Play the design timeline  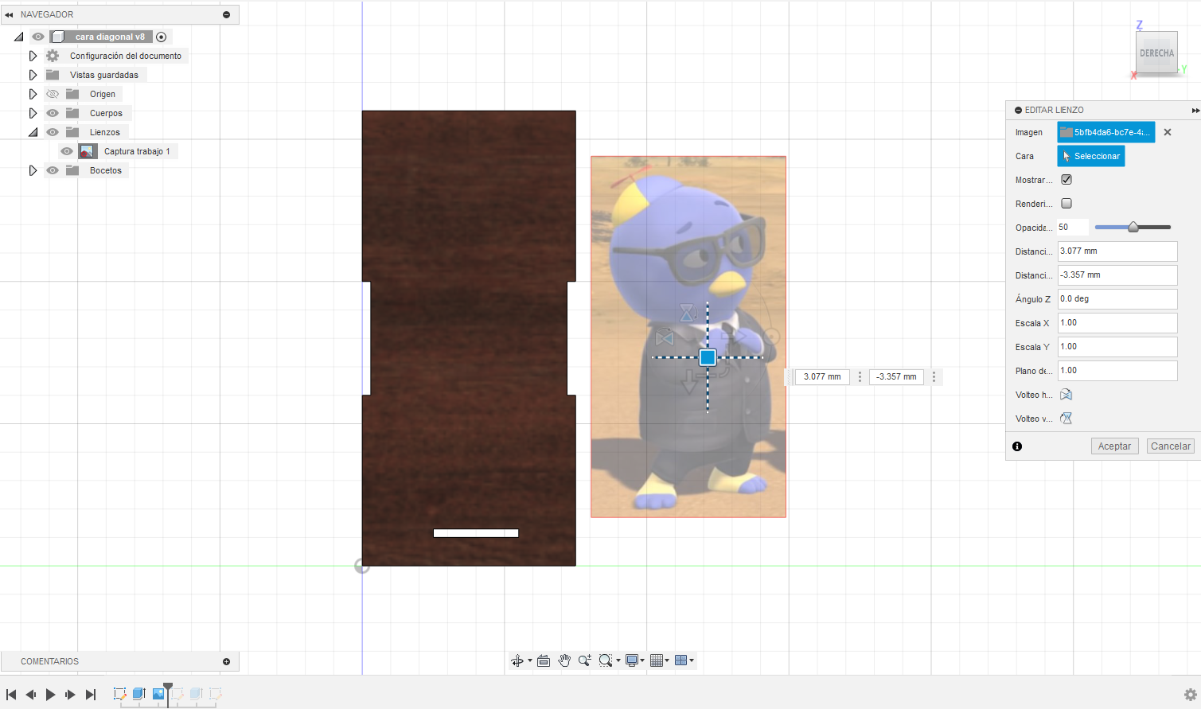(x=50, y=695)
